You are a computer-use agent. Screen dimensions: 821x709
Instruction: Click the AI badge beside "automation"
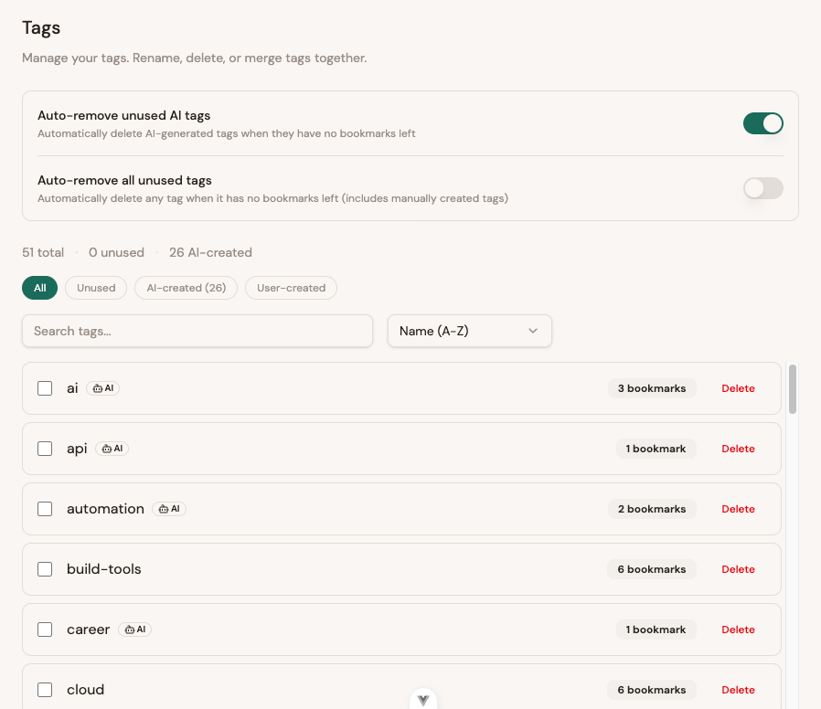click(x=169, y=509)
